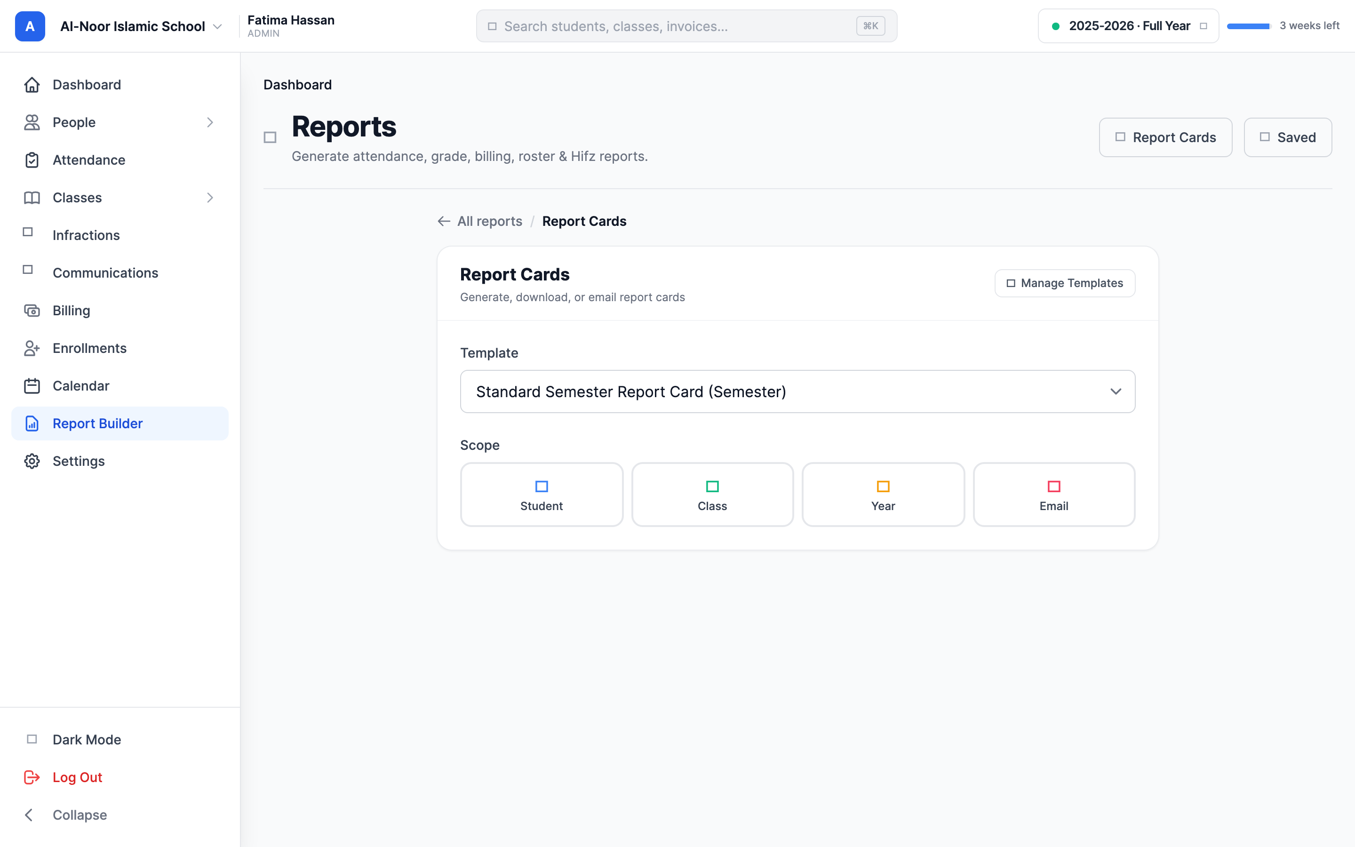Click the blue school logo avatar
The image size is (1355, 847).
[x=30, y=26]
